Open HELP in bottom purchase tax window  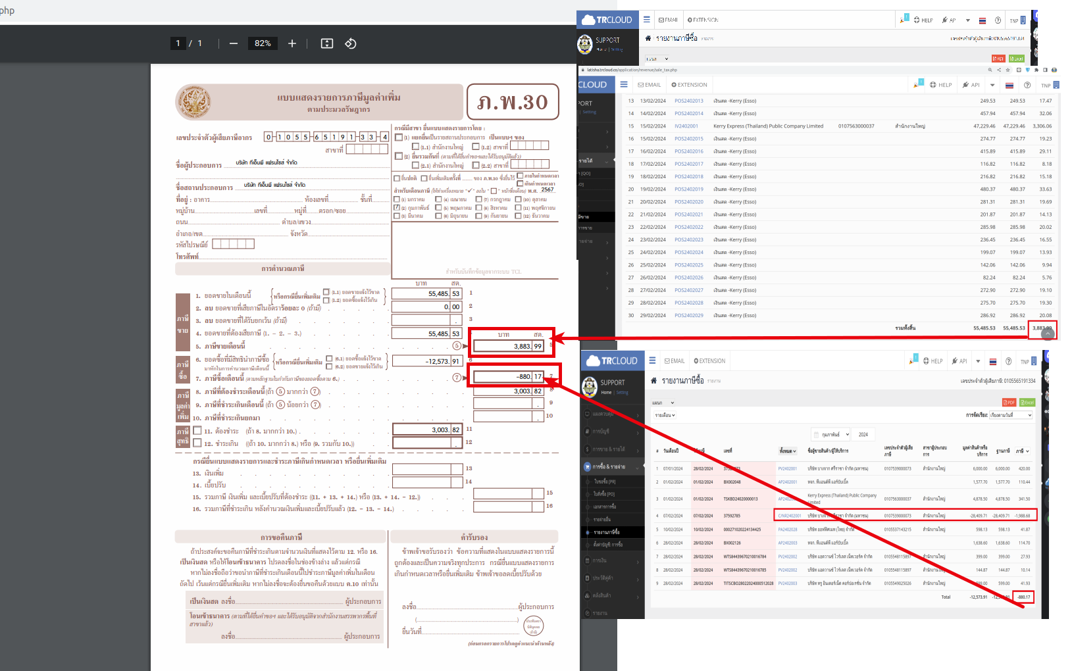(933, 361)
